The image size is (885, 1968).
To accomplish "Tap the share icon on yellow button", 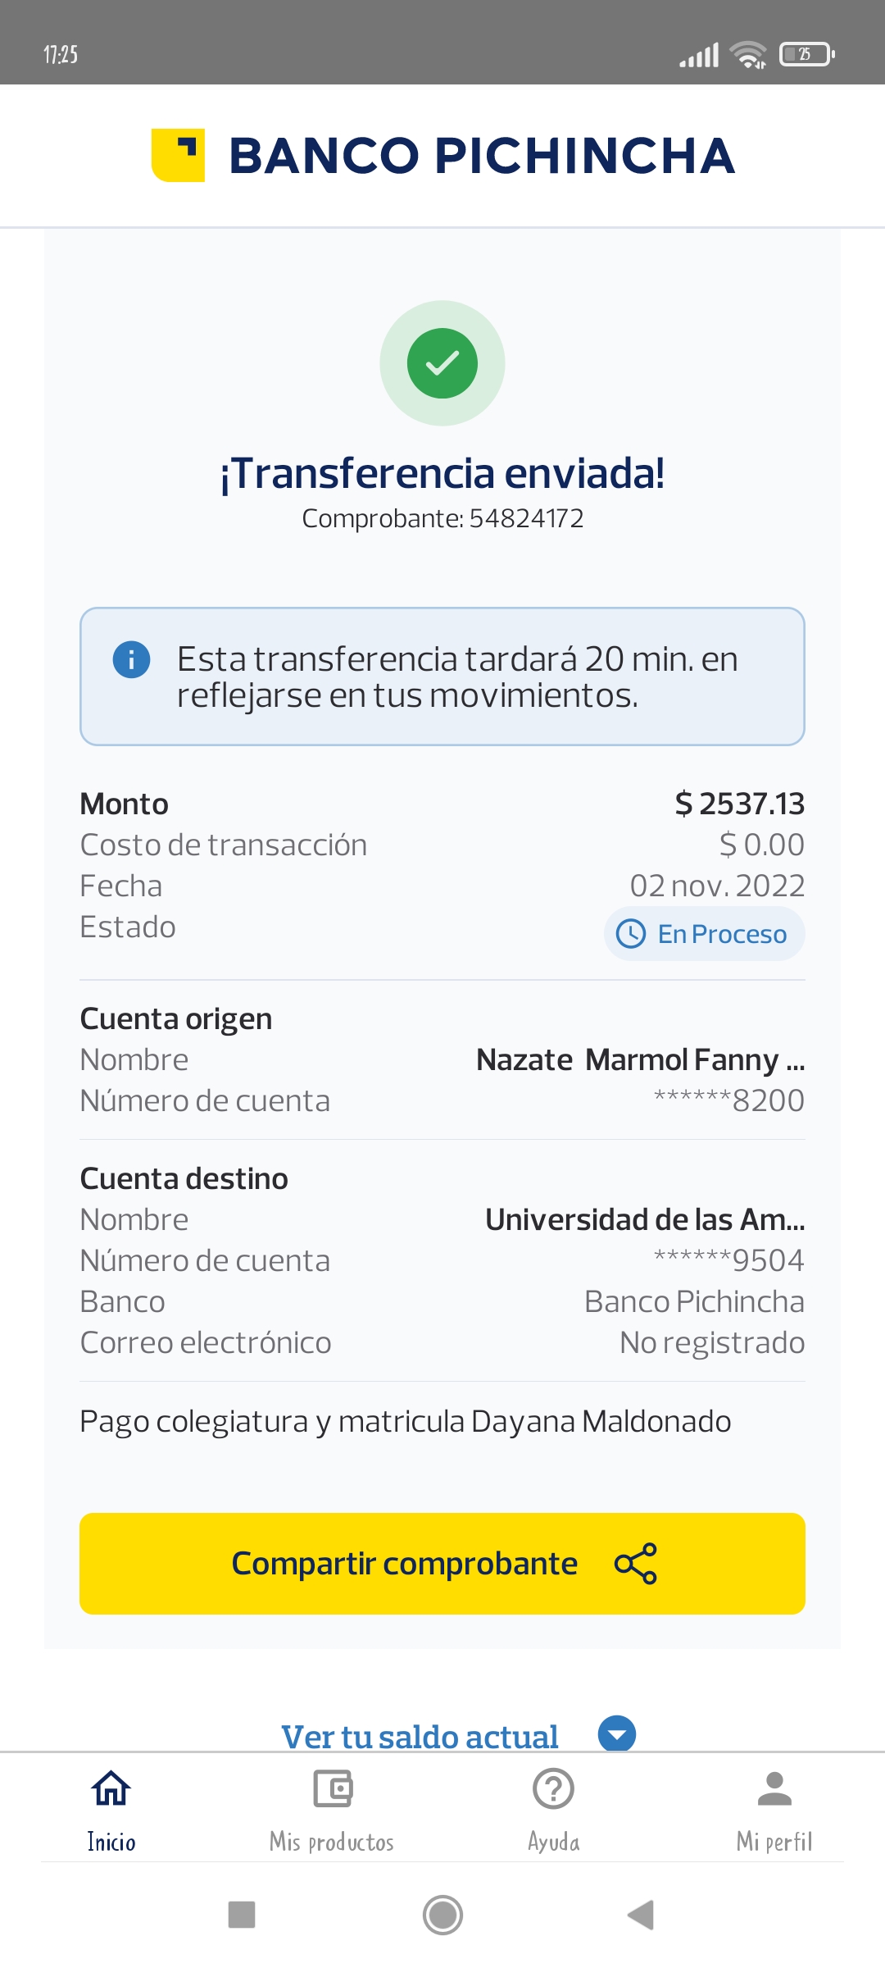I will click(636, 1564).
